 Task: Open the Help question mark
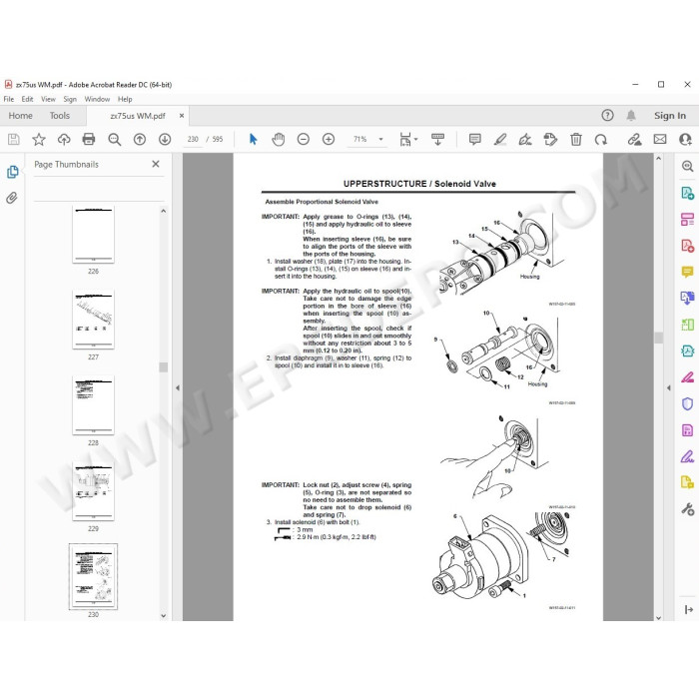tap(607, 116)
